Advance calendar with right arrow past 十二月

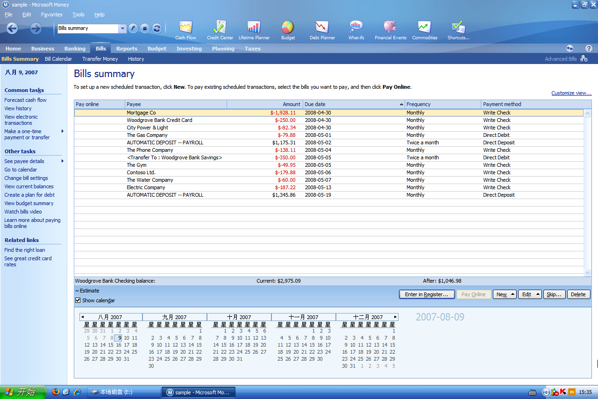coord(395,316)
